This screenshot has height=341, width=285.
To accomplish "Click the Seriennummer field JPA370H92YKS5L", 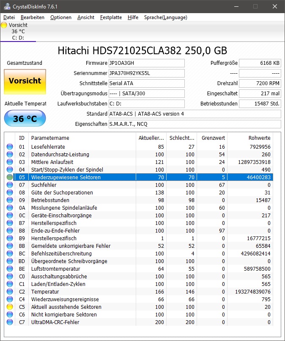I will 146,73.
